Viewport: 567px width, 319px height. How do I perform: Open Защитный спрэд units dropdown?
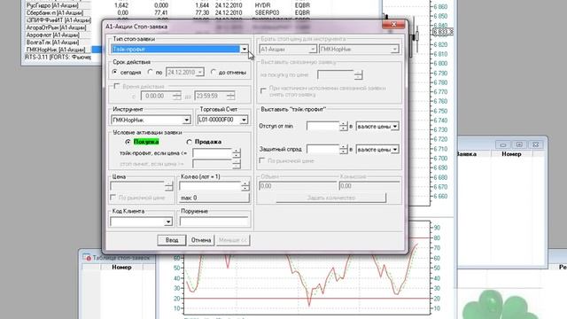coord(395,150)
